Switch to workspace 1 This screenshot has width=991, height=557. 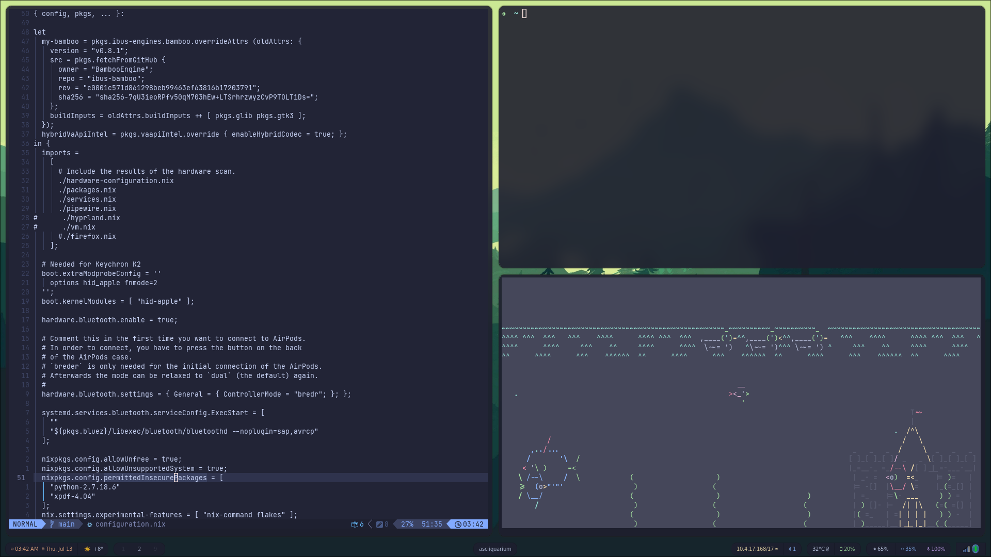[123, 549]
